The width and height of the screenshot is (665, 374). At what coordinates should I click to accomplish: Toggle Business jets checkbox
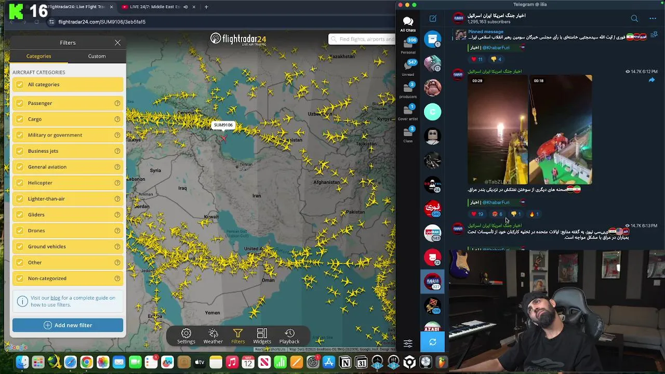20,151
